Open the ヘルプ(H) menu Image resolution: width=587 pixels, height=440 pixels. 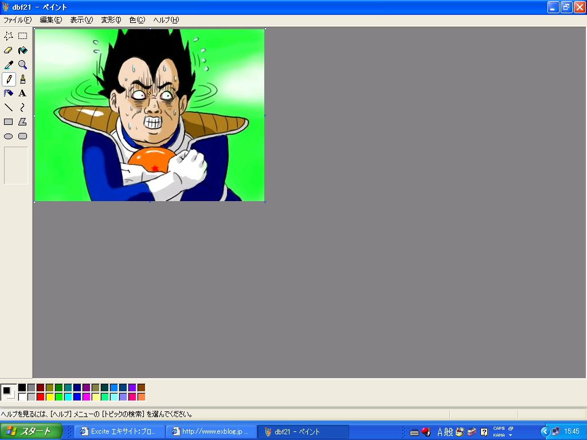166,20
